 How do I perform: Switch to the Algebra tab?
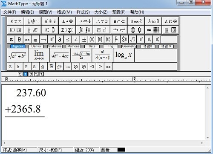point(18,46)
